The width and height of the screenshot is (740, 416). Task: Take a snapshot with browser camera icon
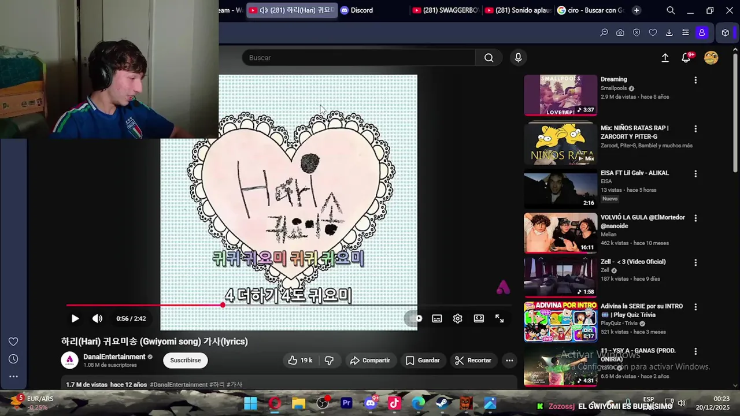[620, 33]
